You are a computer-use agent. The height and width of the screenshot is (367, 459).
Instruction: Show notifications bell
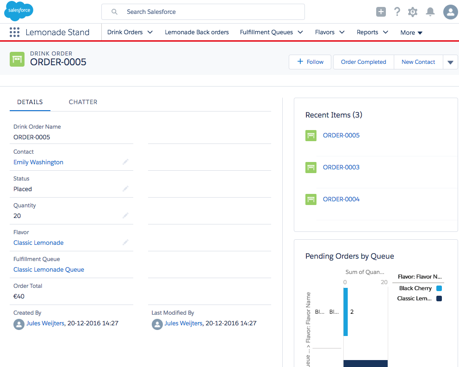point(430,12)
